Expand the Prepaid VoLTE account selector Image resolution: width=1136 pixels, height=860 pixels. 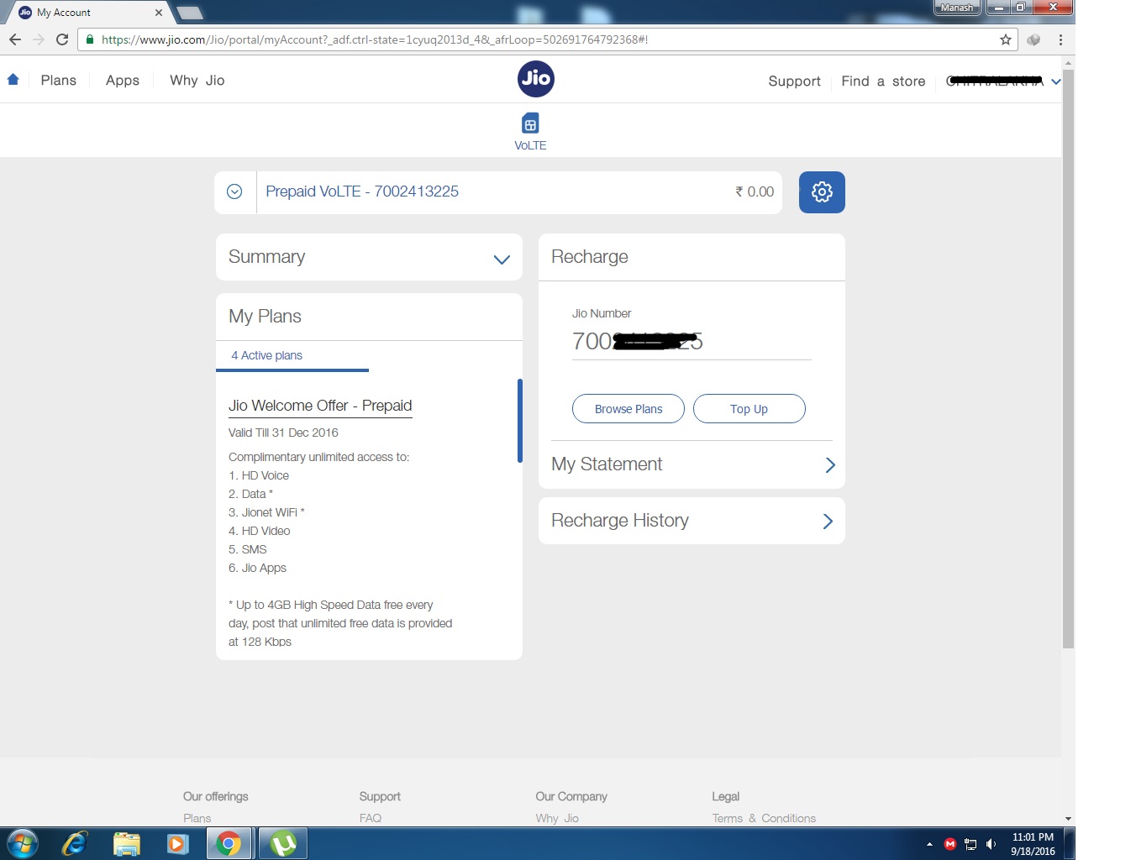tap(234, 192)
